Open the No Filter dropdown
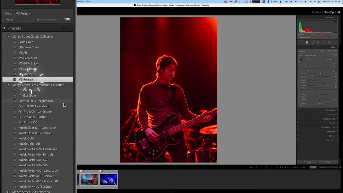Screen dimensions: 343x193 pos(328,167)
